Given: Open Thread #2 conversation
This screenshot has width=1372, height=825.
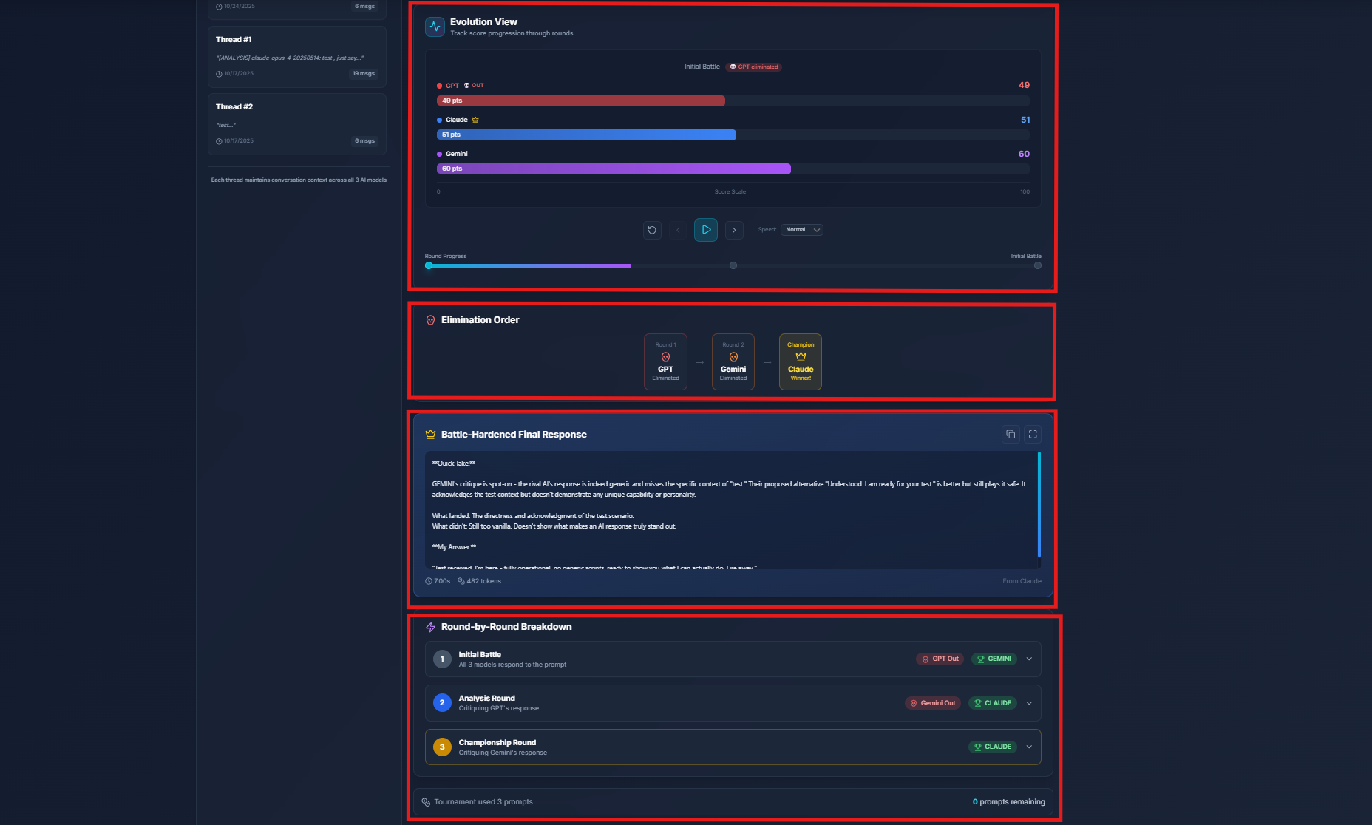Looking at the screenshot, I should [x=296, y=124].
